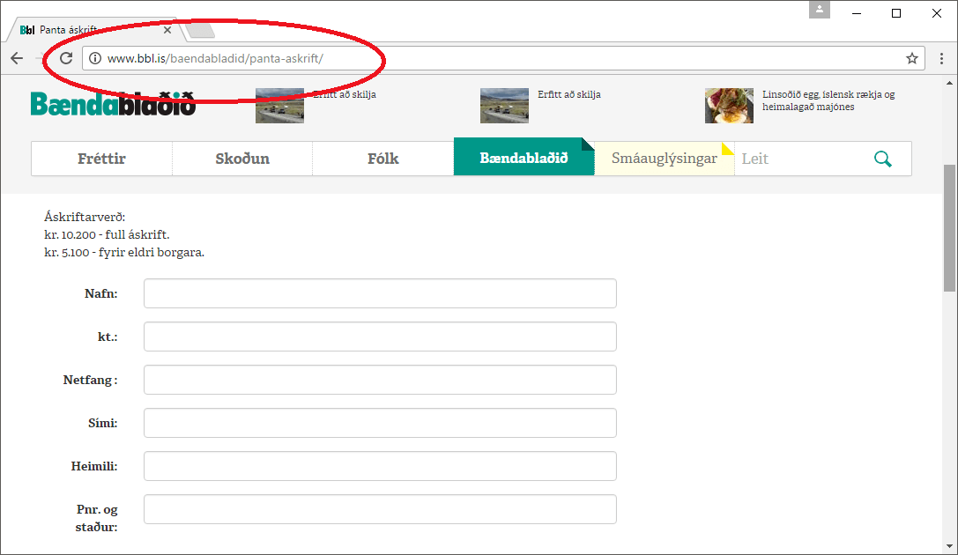Click the Nafn input field
The height and width of the screenshot is (555, 958).
(380, 293)
